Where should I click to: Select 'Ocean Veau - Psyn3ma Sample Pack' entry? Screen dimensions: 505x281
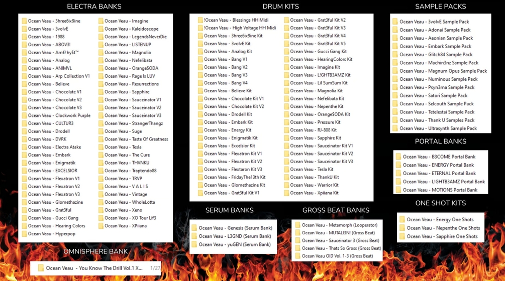[437, 87]
